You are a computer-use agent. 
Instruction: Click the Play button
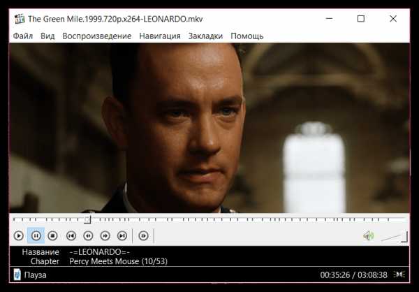pos(18,236)
